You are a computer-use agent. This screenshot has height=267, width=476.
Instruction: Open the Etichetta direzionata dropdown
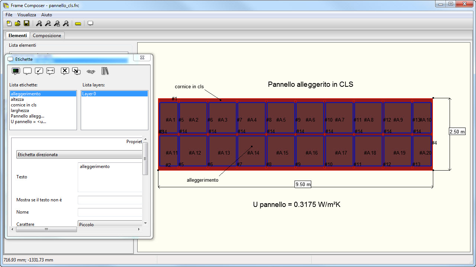point(79,155)
